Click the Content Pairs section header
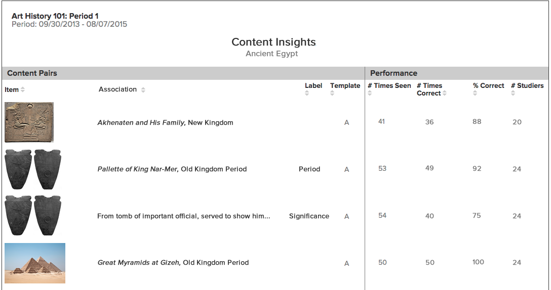Screen dimensions: 551x290 pyautogui.click(x=32, y=73)
